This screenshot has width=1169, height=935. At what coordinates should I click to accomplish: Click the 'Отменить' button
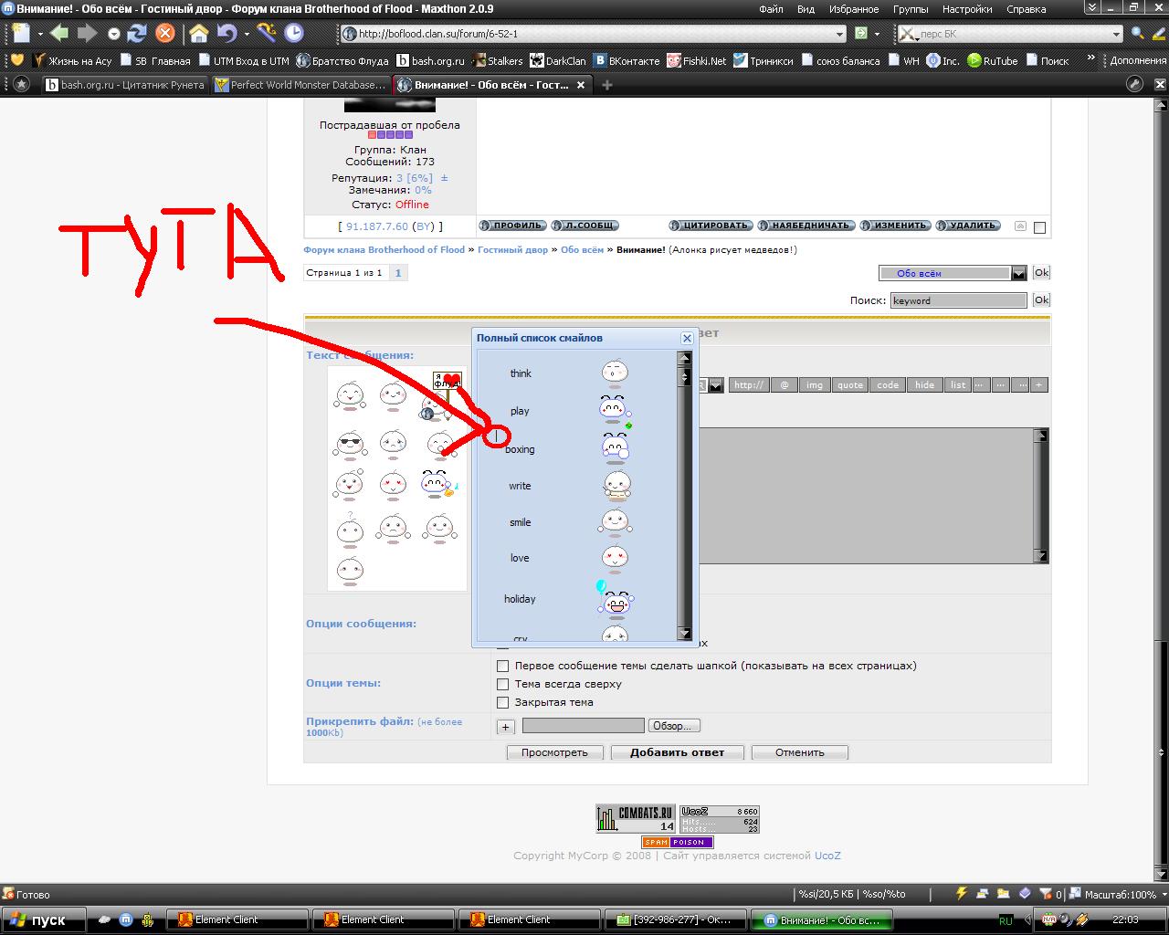[x=800, y=752]
